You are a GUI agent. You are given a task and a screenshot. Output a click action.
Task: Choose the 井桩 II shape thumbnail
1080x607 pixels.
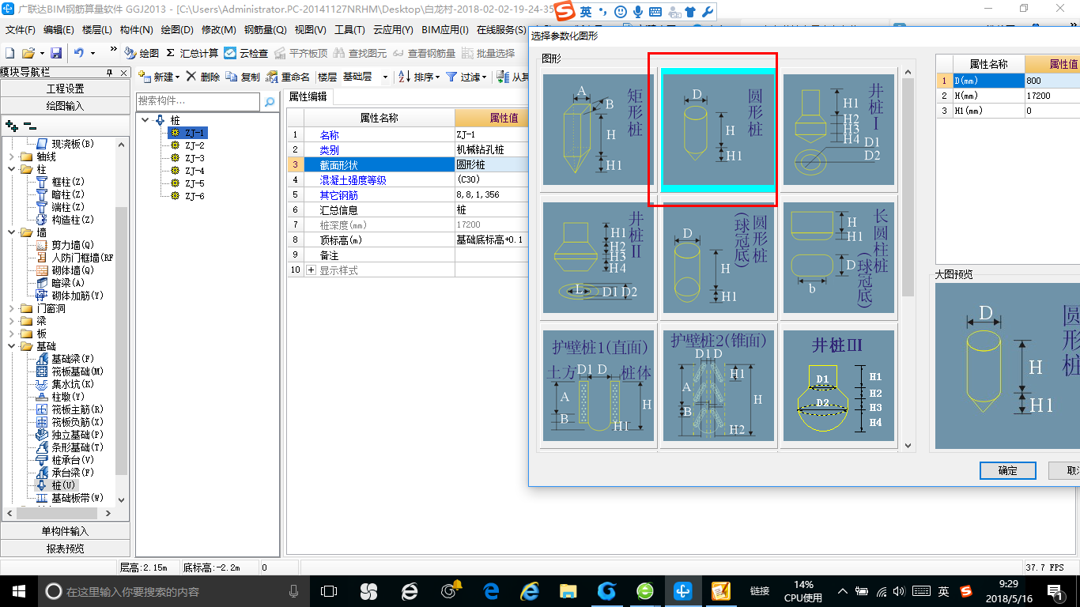click(x=599, y=258)
